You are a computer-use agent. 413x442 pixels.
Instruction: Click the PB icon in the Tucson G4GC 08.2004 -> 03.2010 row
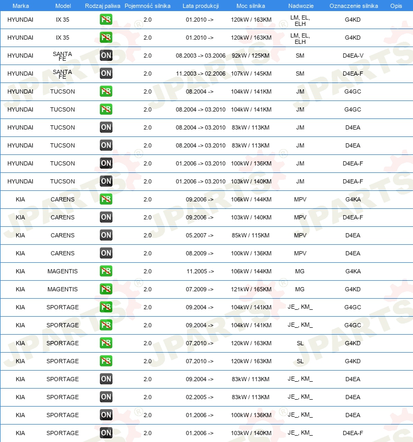click(x=106, y=109)
